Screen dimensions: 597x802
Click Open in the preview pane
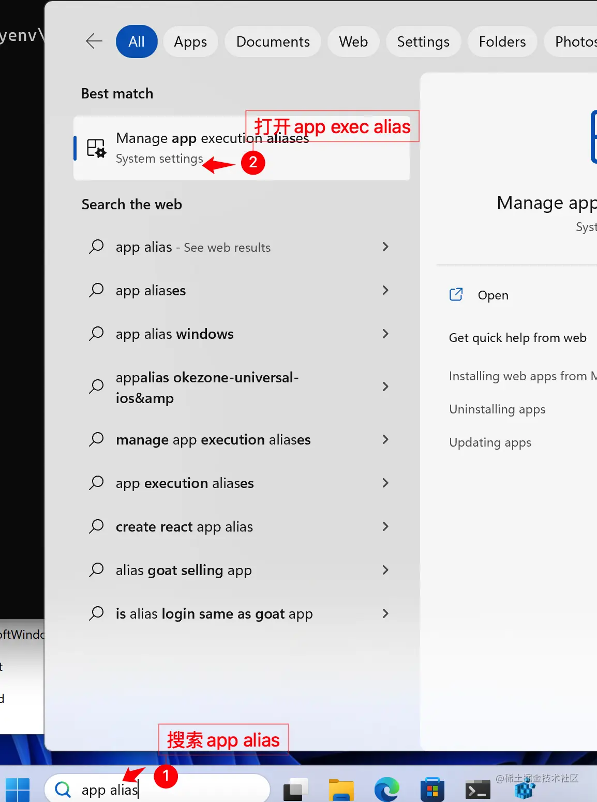(493, 295)
